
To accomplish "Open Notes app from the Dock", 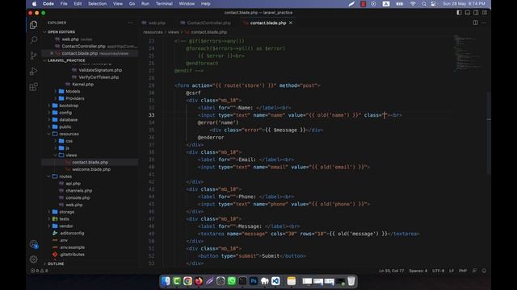I will tap(292, 281).
